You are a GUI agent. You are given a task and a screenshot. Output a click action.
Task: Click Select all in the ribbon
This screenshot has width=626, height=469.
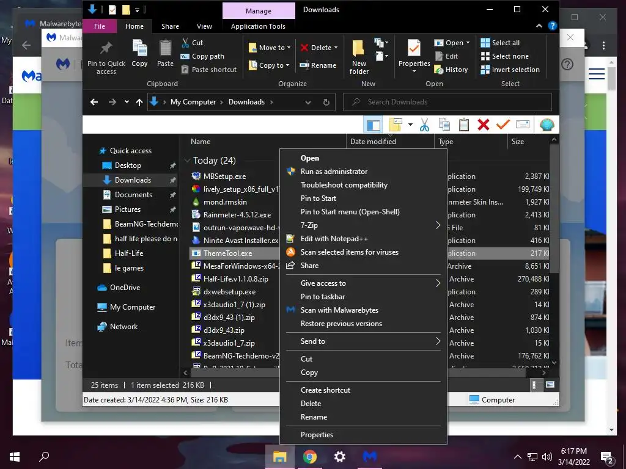pyautogui.click(x=500, y=43)
